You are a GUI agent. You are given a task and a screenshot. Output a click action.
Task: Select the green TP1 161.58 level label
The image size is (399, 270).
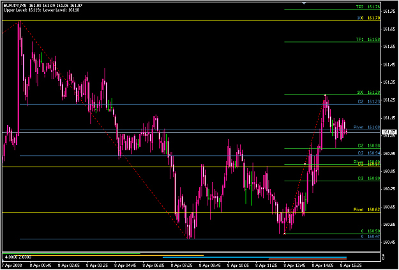(368, 40)
